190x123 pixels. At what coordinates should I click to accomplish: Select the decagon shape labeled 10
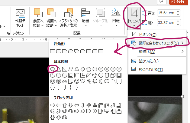tap(113, 69)
